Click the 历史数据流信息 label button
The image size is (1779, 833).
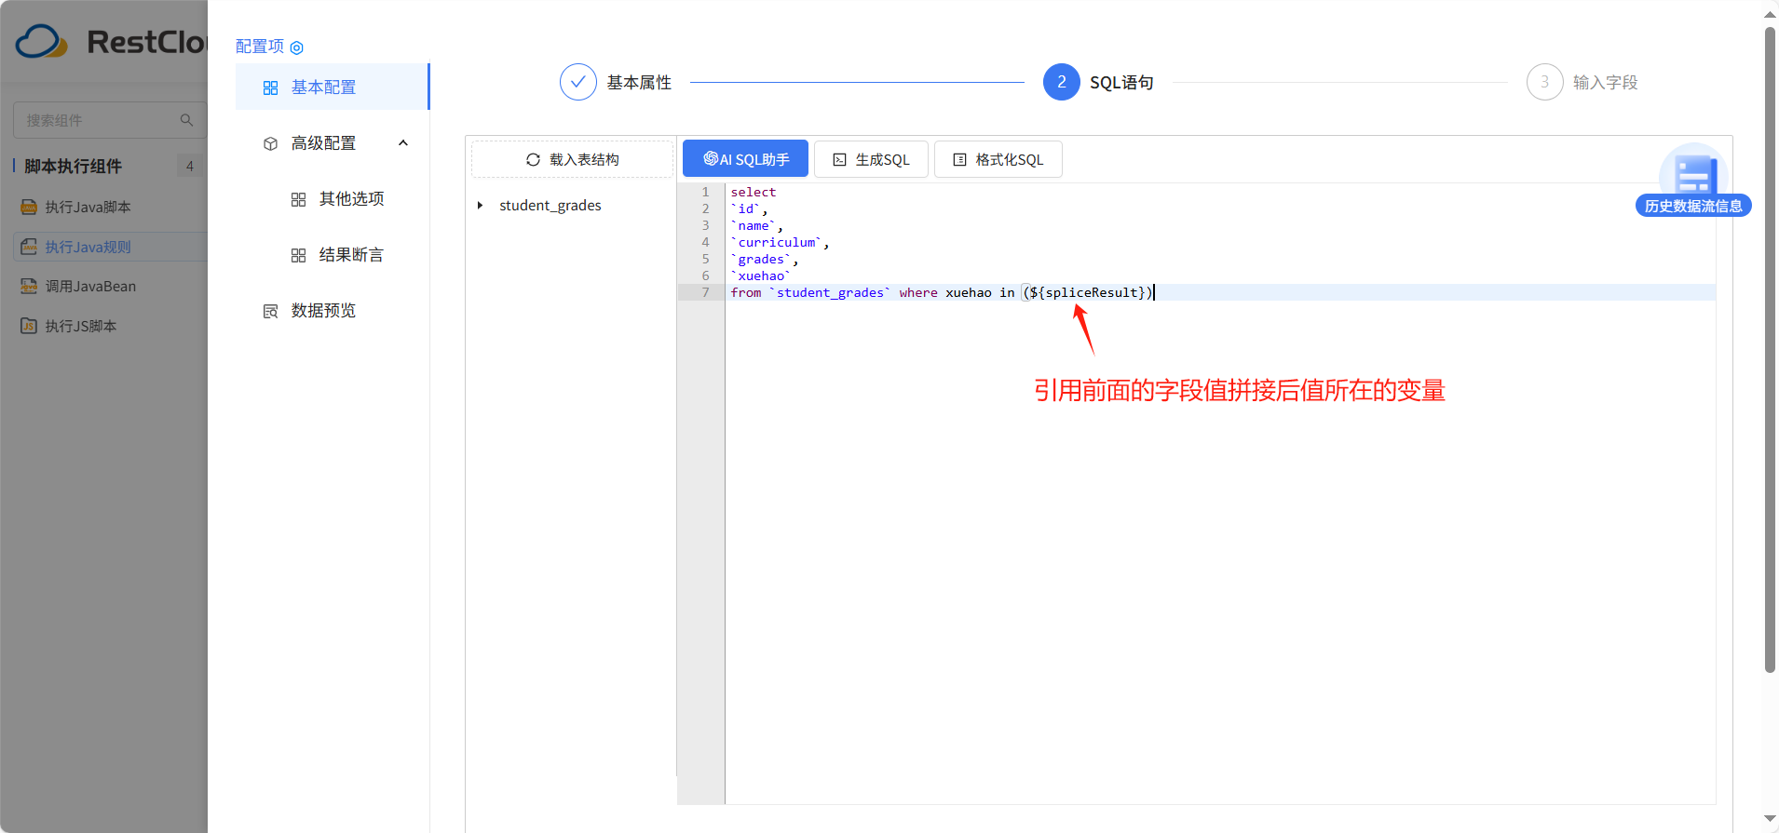[x=1693, y=206]
